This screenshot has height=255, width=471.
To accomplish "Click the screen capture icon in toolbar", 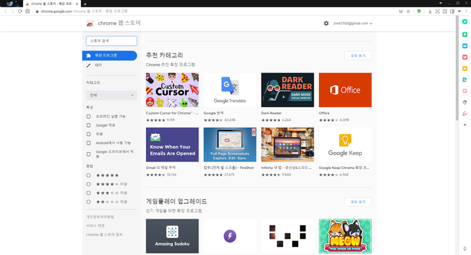I will point(437,11).
